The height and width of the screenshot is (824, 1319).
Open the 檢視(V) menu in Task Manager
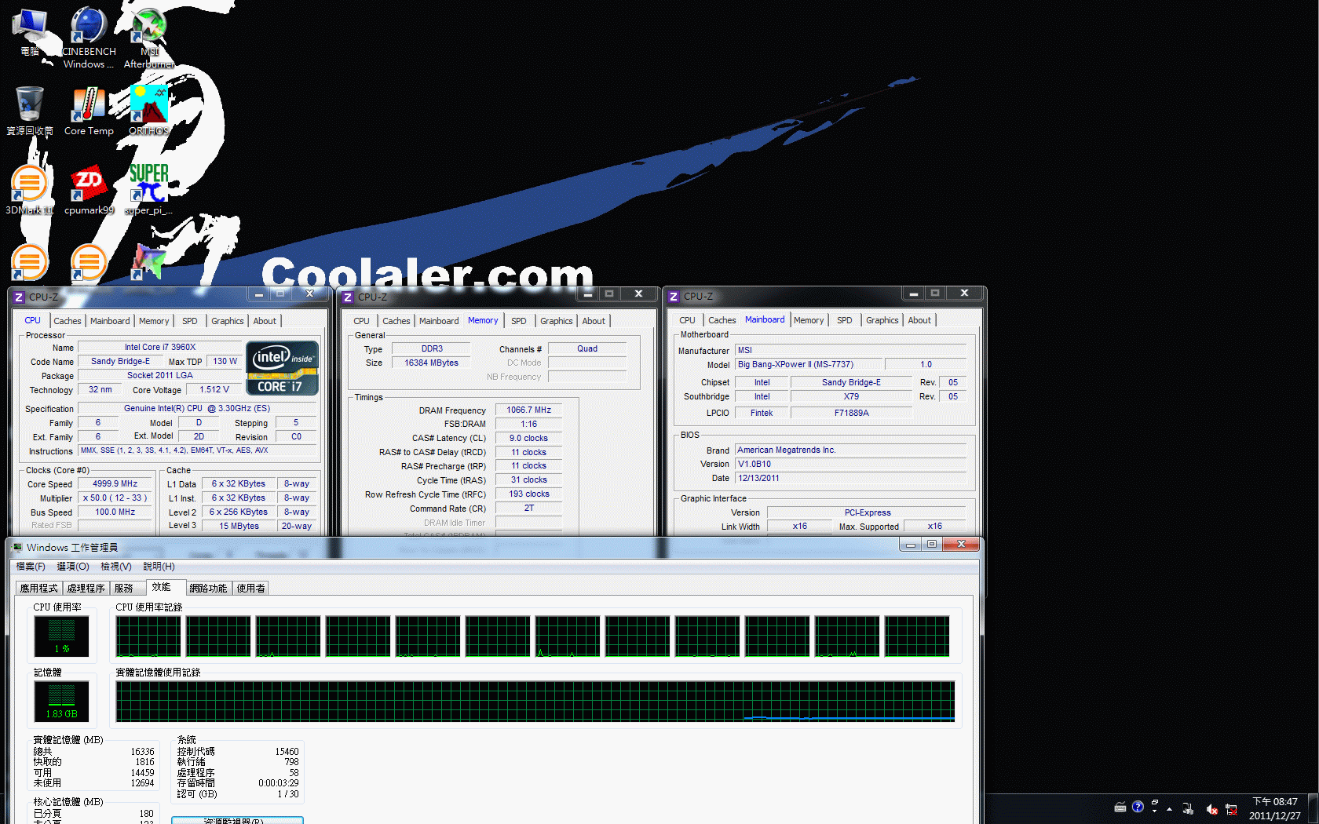[x=116, y=567]
